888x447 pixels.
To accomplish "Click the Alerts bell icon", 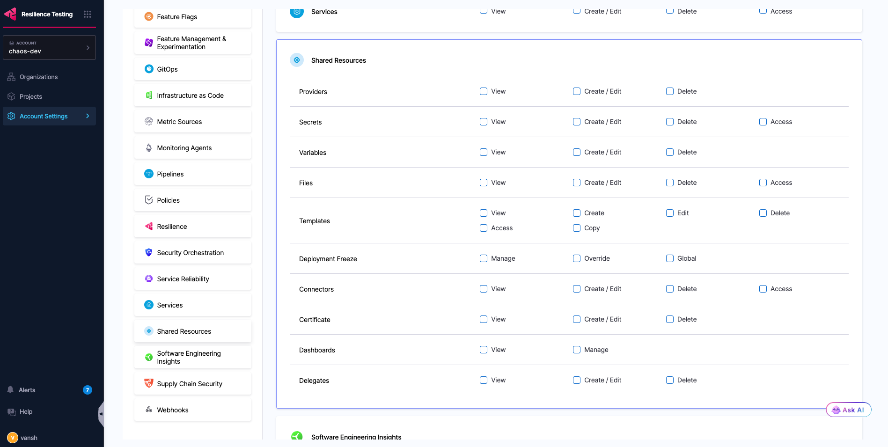I will point(10,389).
